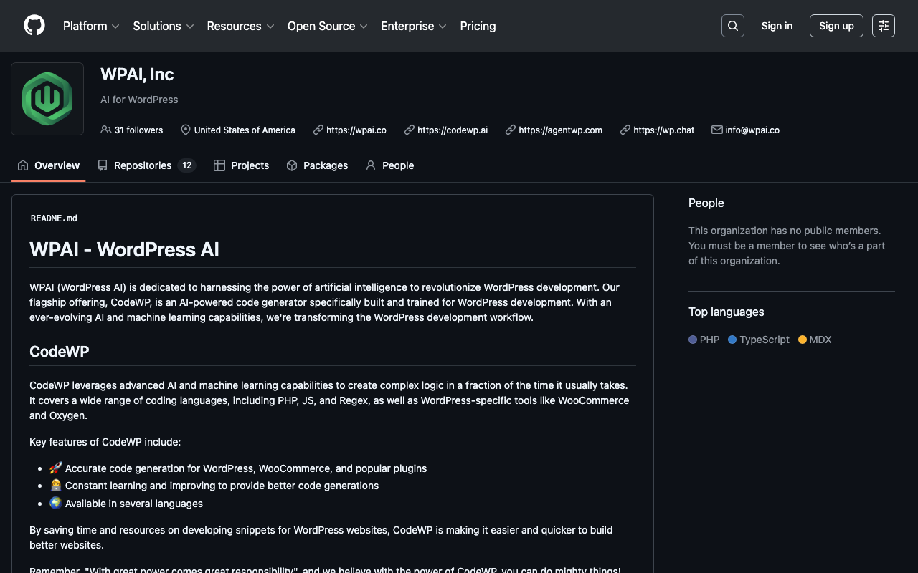This screenshot has width=918, height=573.
Task: Click the WPAI organization avatar
Action: click(47, 99)
